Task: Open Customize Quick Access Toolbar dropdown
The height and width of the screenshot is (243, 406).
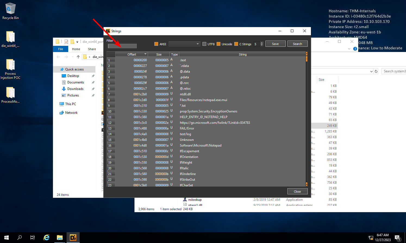Action: click(x=77, y=42)
